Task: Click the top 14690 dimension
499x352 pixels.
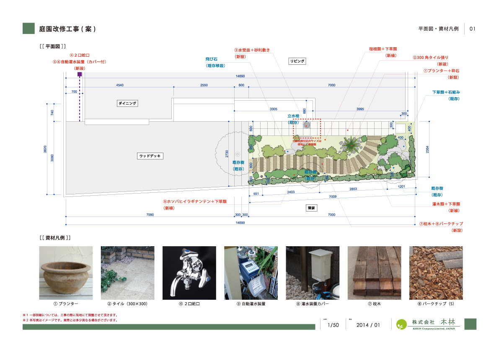Action: tap(240, 76)
